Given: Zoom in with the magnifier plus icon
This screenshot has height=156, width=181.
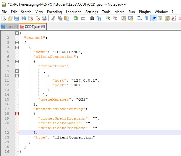Looking at the screenshot, I should pos(108,18).
